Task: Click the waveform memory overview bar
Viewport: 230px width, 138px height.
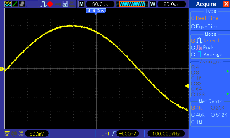Action: click(132, 4)
